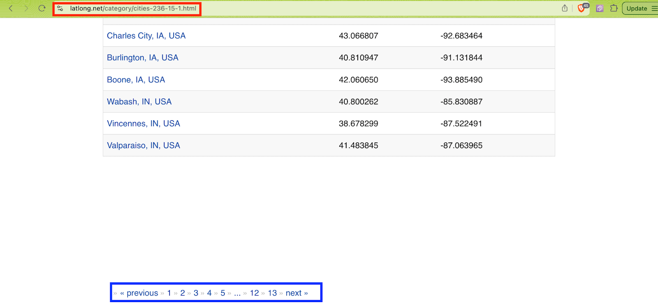The width and height of the screenshot is (658, 305).
Task: Select longitude value -85.830887
Action: tap(461, 101)
